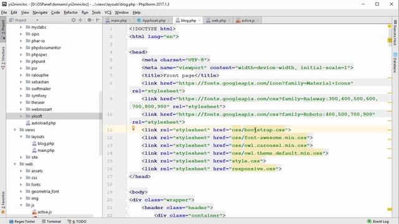Open the Run menu
The height and width of the screenshot is (224, 399).
point(85,12)
